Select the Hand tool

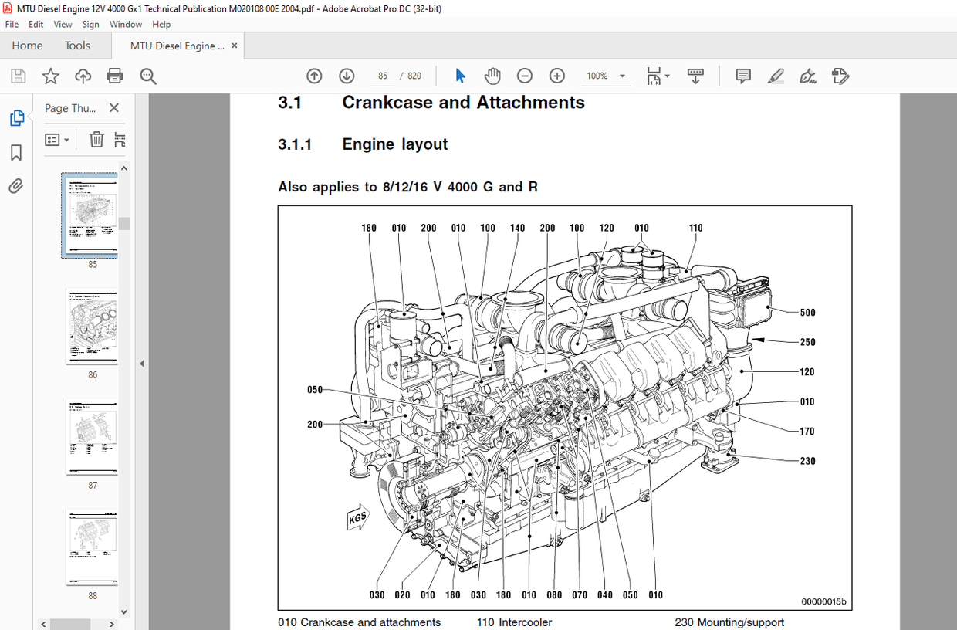pyautogui.click(x=492, y=76)
